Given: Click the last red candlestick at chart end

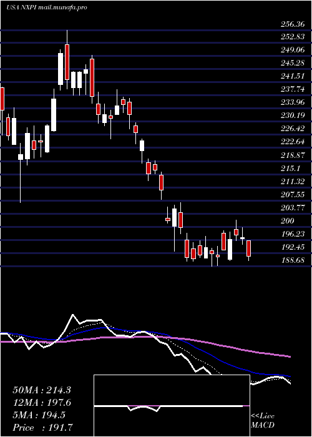Looking at the screenshot, I should pyautogui.click(x=249, y=248).
